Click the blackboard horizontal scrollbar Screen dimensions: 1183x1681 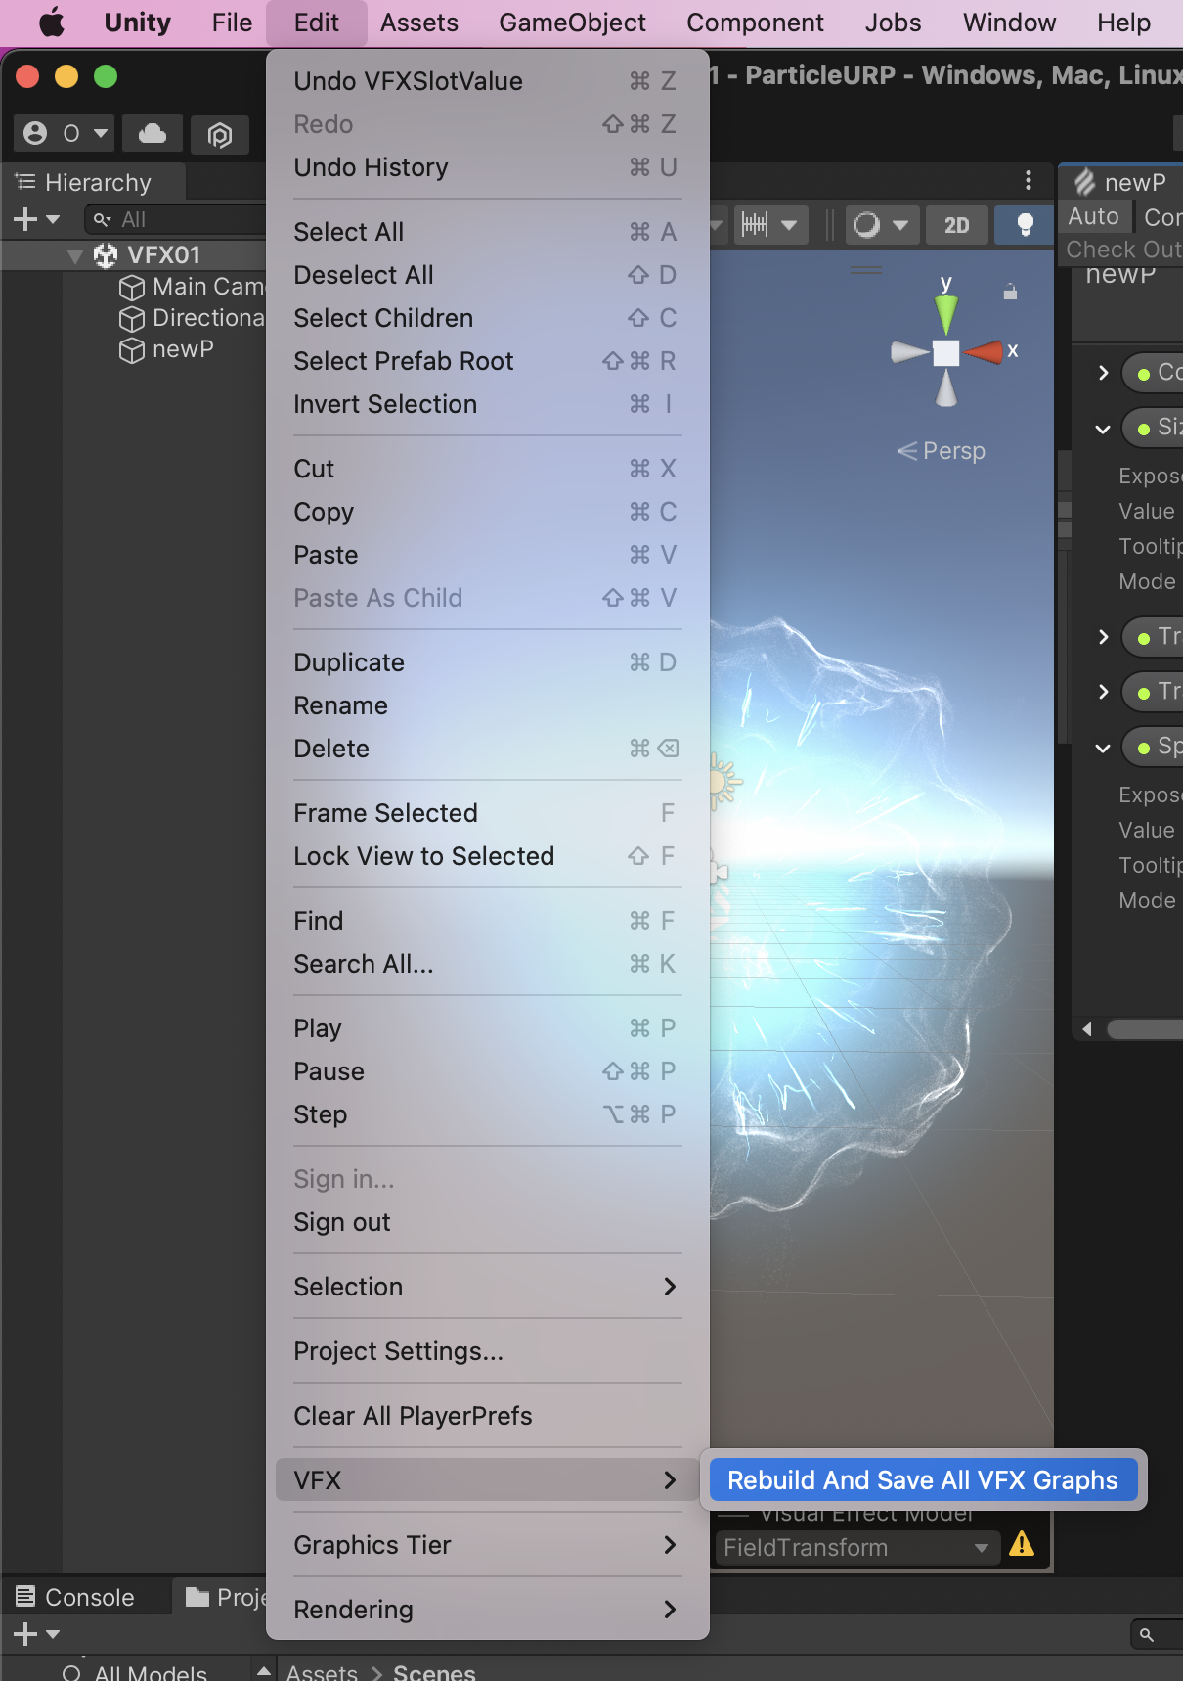(x=1145, y=1029)
